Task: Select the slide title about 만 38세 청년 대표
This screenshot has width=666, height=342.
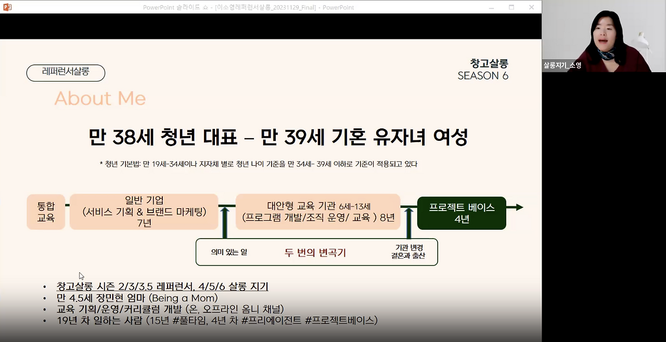Action: (x=278, y=136)
